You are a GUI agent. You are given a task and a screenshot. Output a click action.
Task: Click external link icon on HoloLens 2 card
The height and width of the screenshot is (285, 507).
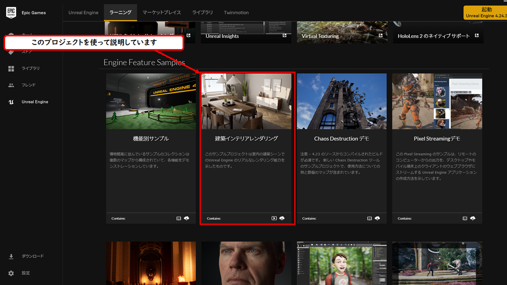tap(477, 36)
